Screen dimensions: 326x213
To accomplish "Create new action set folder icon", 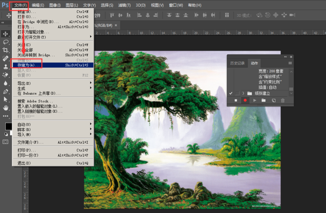I will coord(264,100).
